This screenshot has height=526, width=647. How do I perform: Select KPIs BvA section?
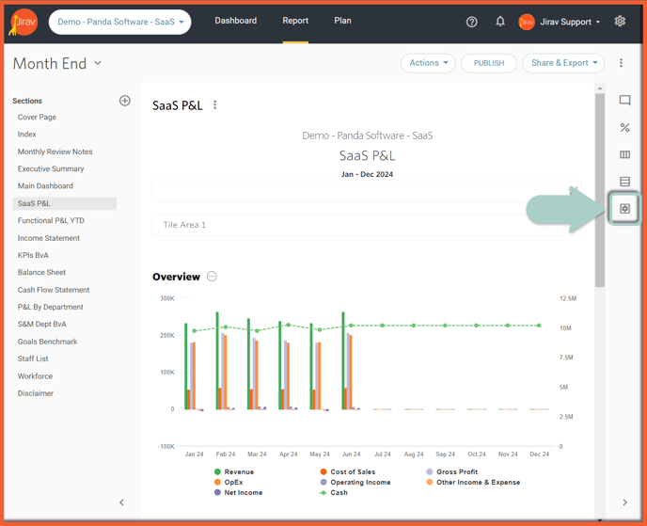(x=33, y=255)
